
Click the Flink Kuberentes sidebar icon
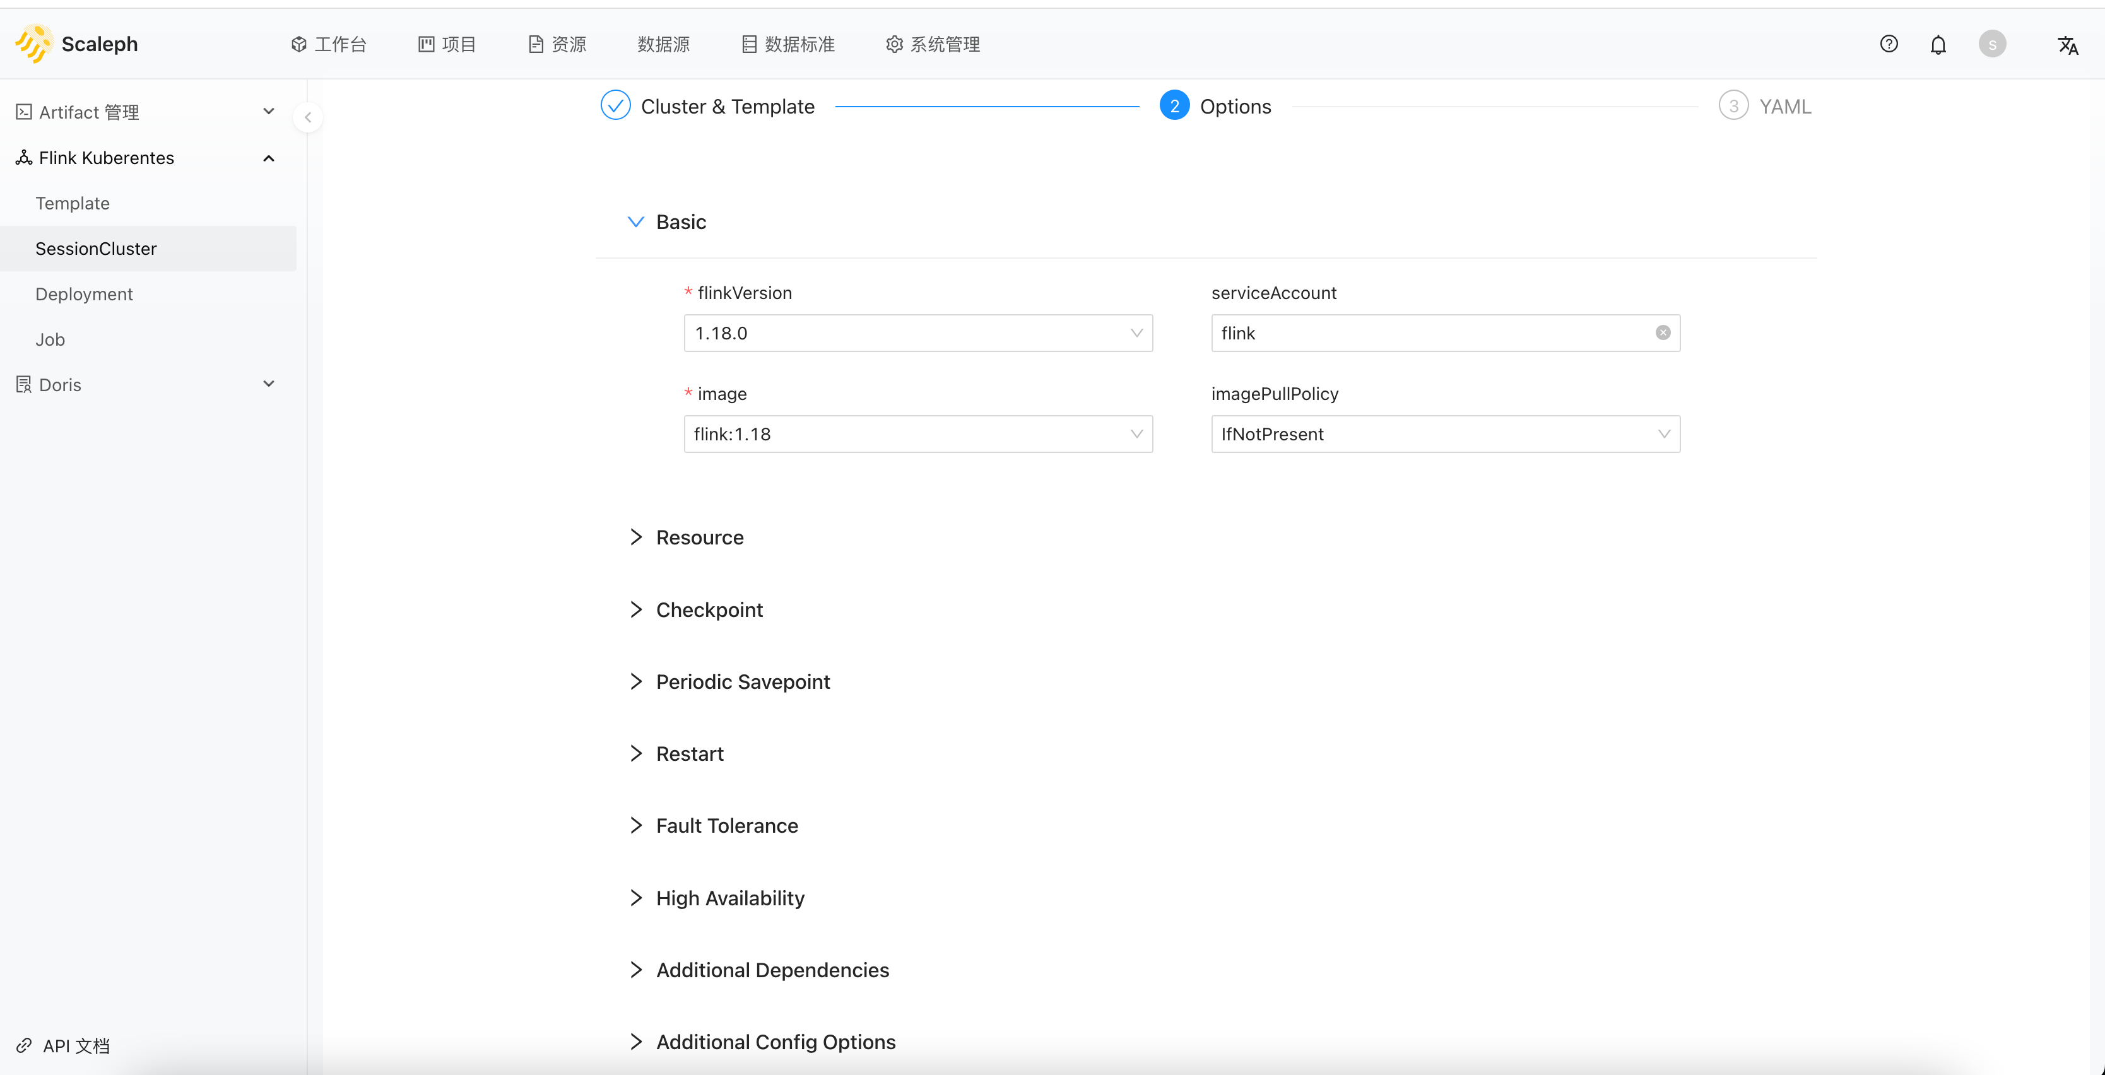pyautogui.click(x=25, y=158)
